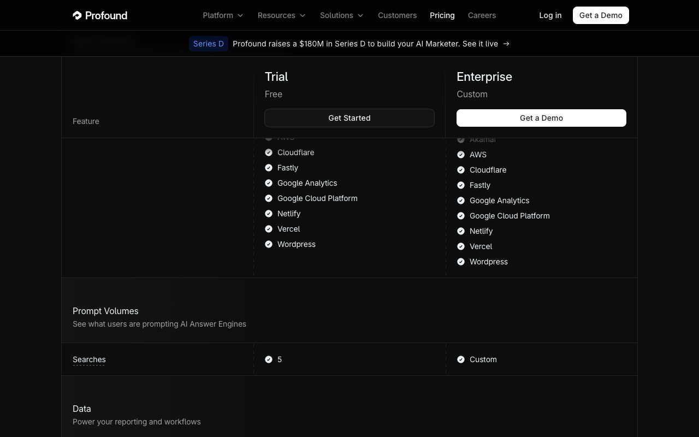Click the Feature column header
Viewport: 699px width, 437px height.
pos(86,121)
